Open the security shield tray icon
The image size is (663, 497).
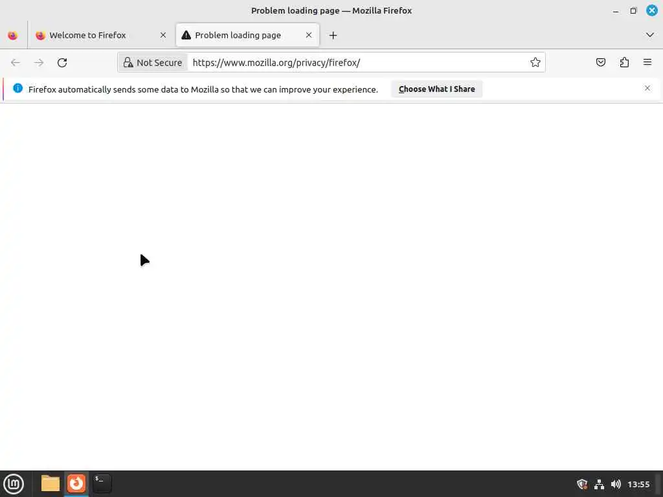582,484
